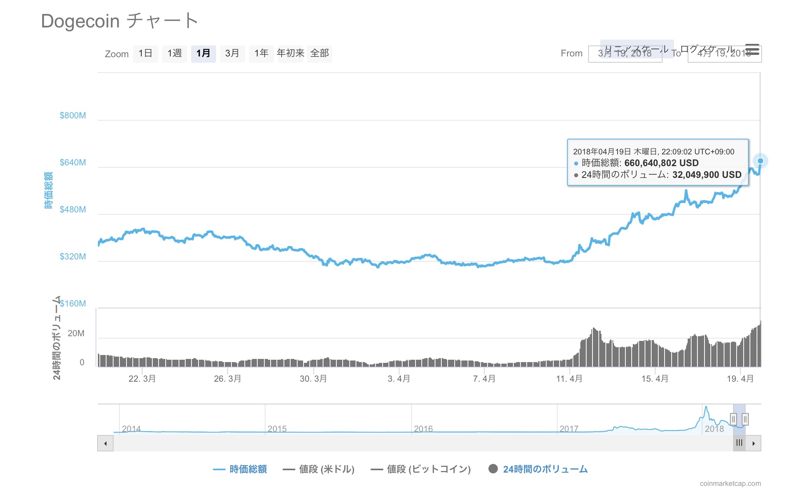Screen dimensions: 802x500
Task: Open the coinmarketcap.com credit link
Action: (x=730, y=484)
